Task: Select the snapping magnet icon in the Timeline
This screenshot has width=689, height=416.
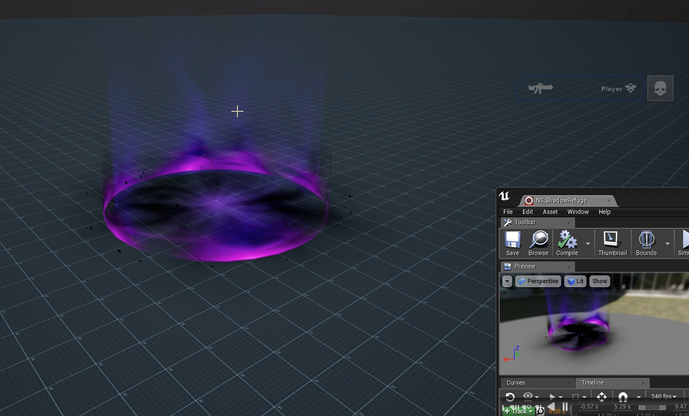Action: click(x=622, y=397)
